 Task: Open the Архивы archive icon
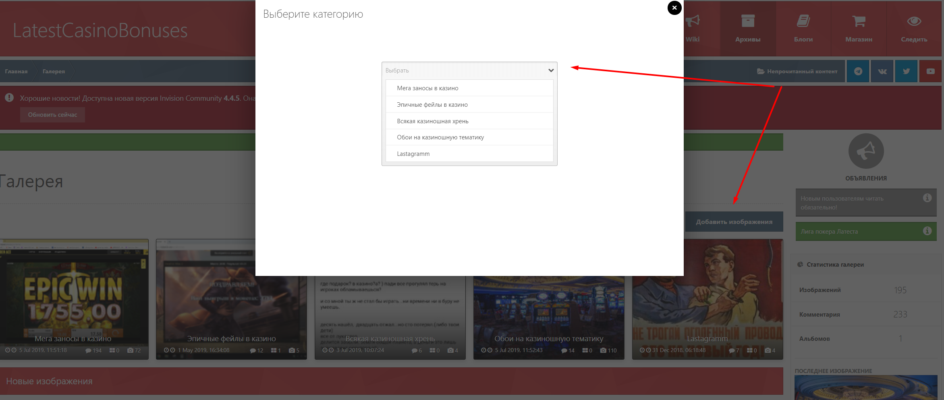(x=747, y=21)
